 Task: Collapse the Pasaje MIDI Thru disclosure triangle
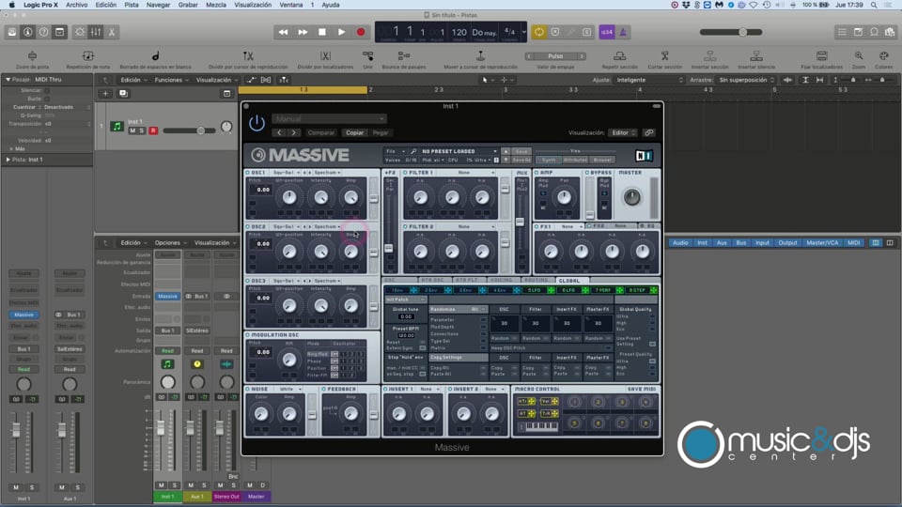tap(8, 79)
